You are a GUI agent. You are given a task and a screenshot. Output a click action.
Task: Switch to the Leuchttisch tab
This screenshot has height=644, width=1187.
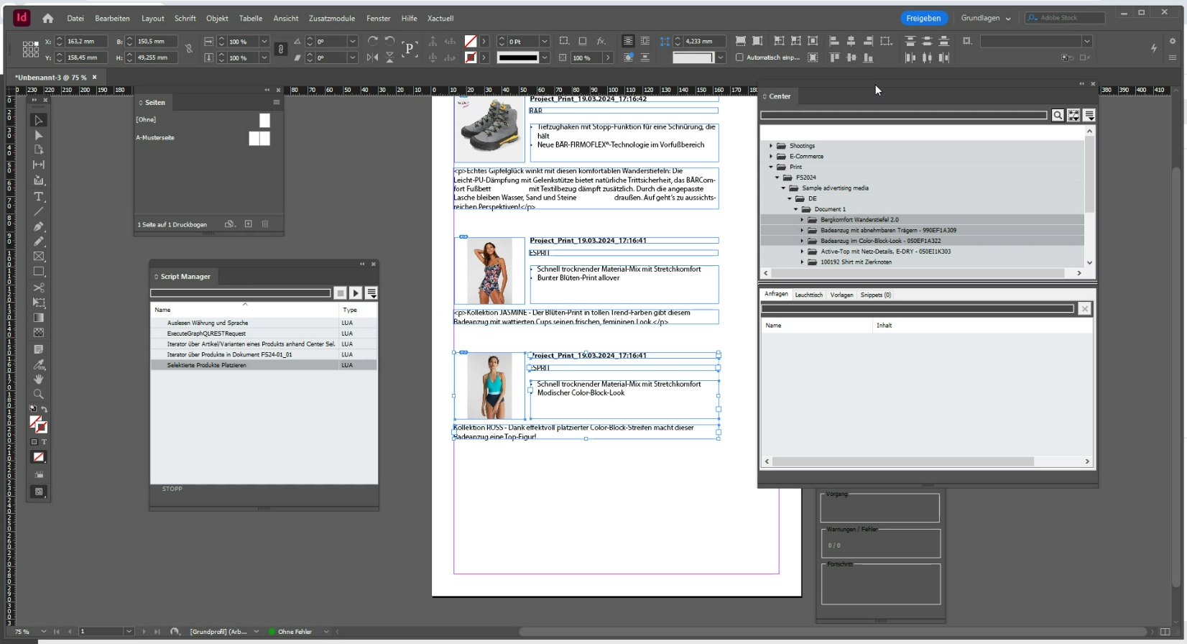pos(808,295)
